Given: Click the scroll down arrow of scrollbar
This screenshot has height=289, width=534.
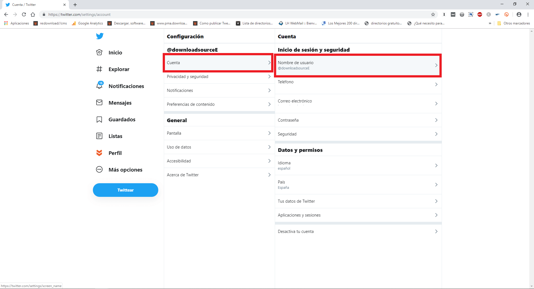Looking at the screenshot, I should point(531,286).
